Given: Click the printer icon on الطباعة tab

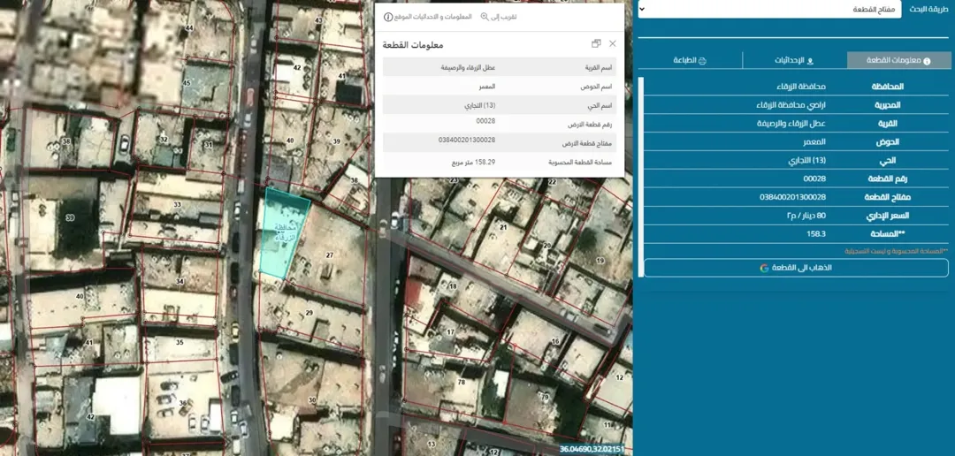Looking at the screenshot, I should 701,61.
